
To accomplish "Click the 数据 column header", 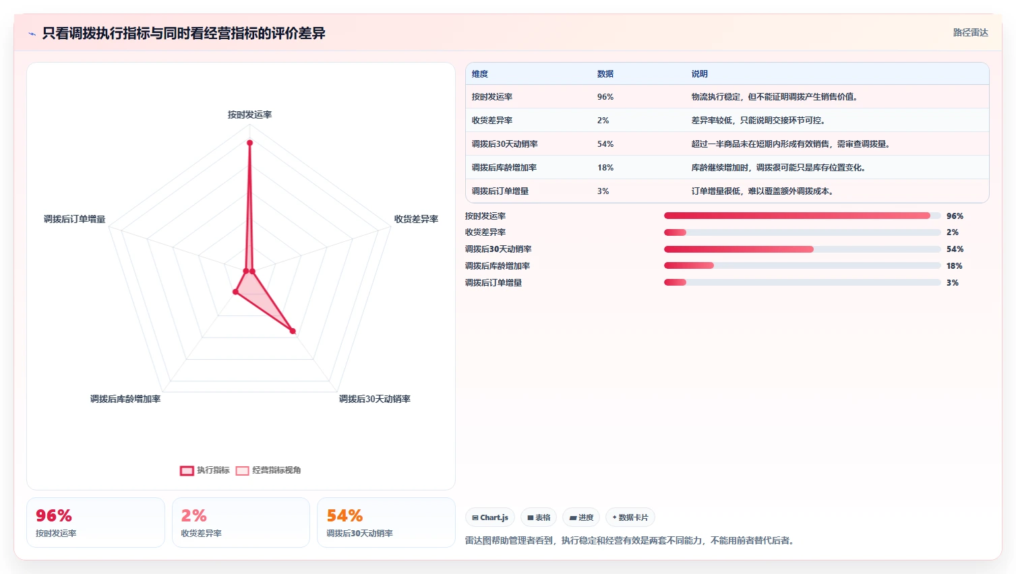I will click(x=605, y=74).
